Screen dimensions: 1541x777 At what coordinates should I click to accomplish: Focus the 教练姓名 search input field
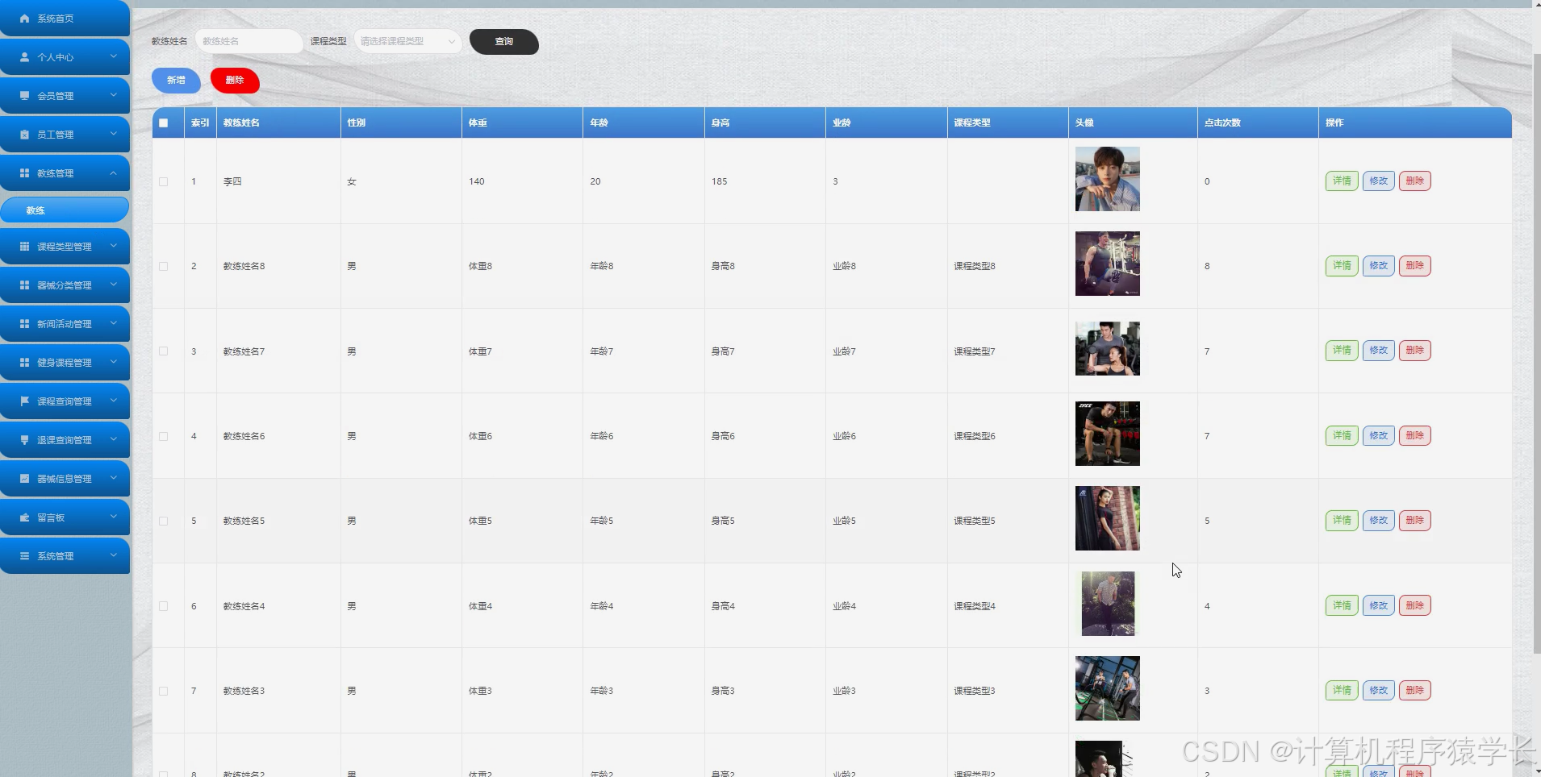(249, 41)
